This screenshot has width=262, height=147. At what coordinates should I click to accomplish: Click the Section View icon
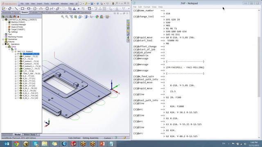[x=76, y=17]
